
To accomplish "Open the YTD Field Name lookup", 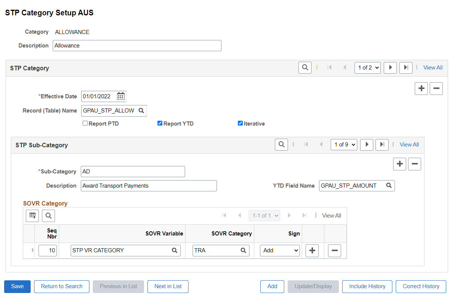I will coord(389,185).
